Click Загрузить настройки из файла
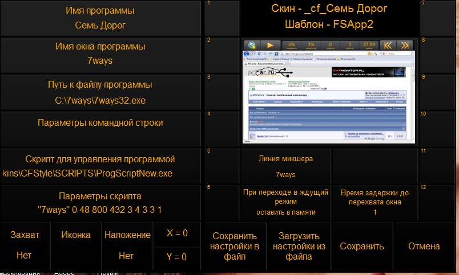Viewport: 459px width, 275px height. [x=298, y=247]
